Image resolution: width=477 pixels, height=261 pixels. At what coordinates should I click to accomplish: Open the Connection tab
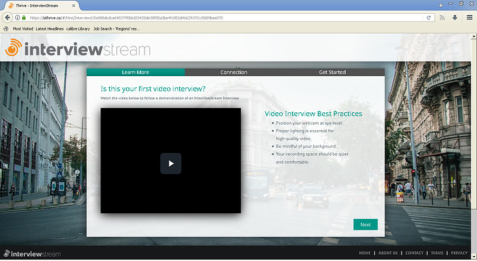click(234, 72)
